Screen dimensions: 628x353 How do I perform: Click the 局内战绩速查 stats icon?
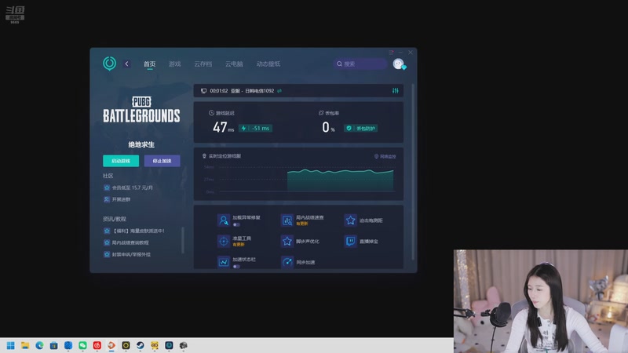287,220
